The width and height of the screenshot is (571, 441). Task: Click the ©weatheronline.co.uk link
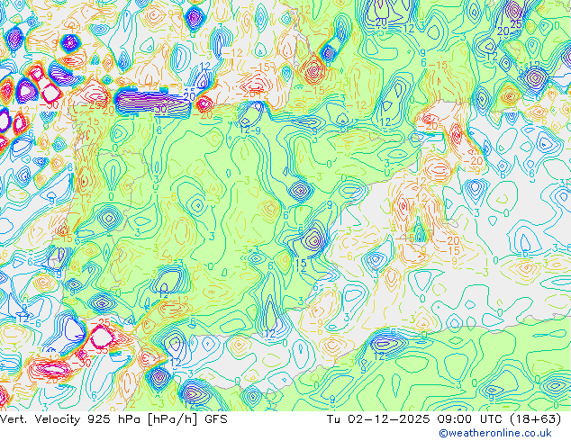pyautogui.click(x=495, y=433)
